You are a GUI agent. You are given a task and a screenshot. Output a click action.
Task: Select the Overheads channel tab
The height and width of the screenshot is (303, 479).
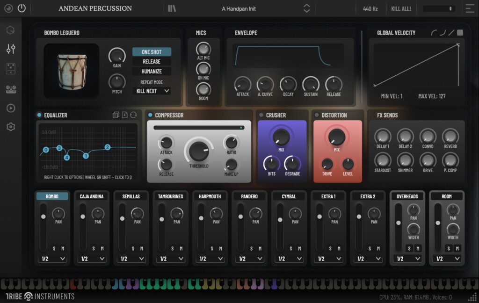point(407,196)
